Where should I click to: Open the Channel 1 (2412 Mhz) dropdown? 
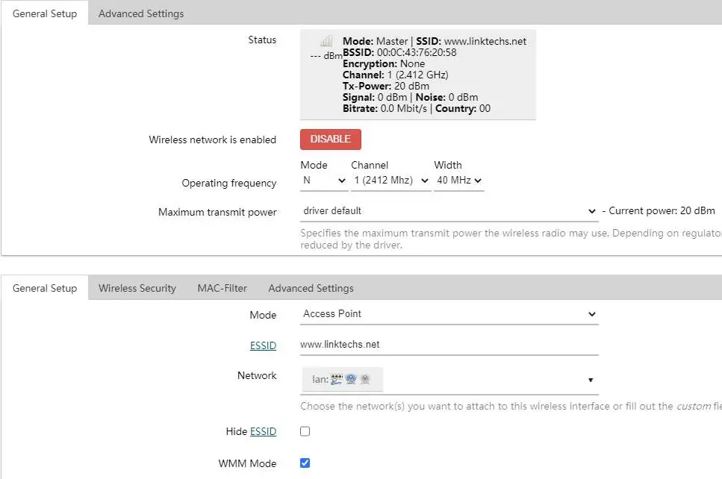(391, 181)
